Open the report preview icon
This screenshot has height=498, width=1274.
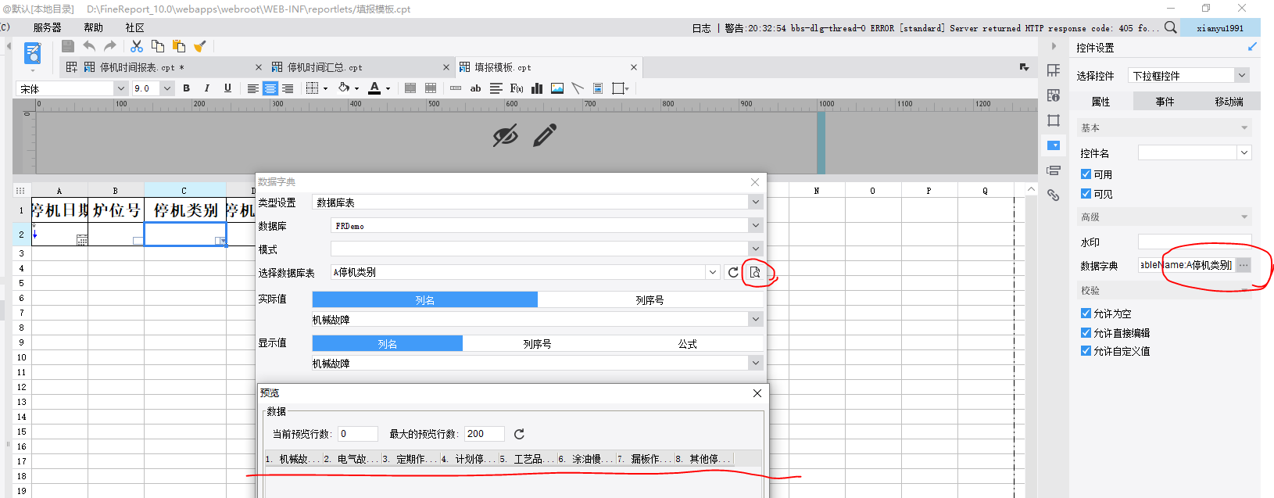click(x=33, y=53)
